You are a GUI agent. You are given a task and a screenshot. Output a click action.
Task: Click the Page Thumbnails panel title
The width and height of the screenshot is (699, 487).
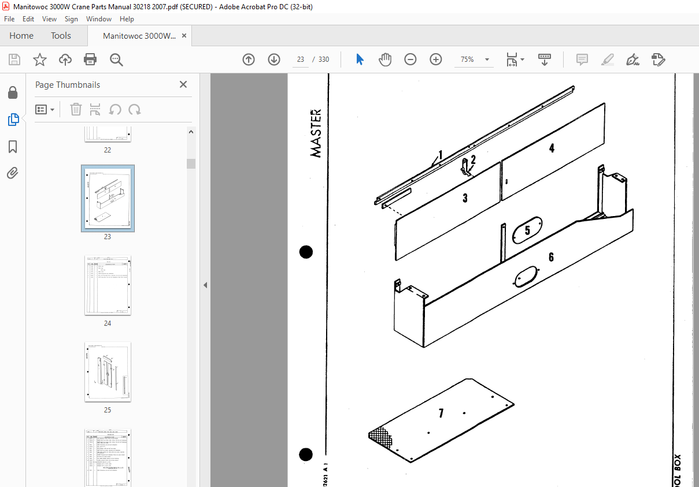click(x=68, y=84)
